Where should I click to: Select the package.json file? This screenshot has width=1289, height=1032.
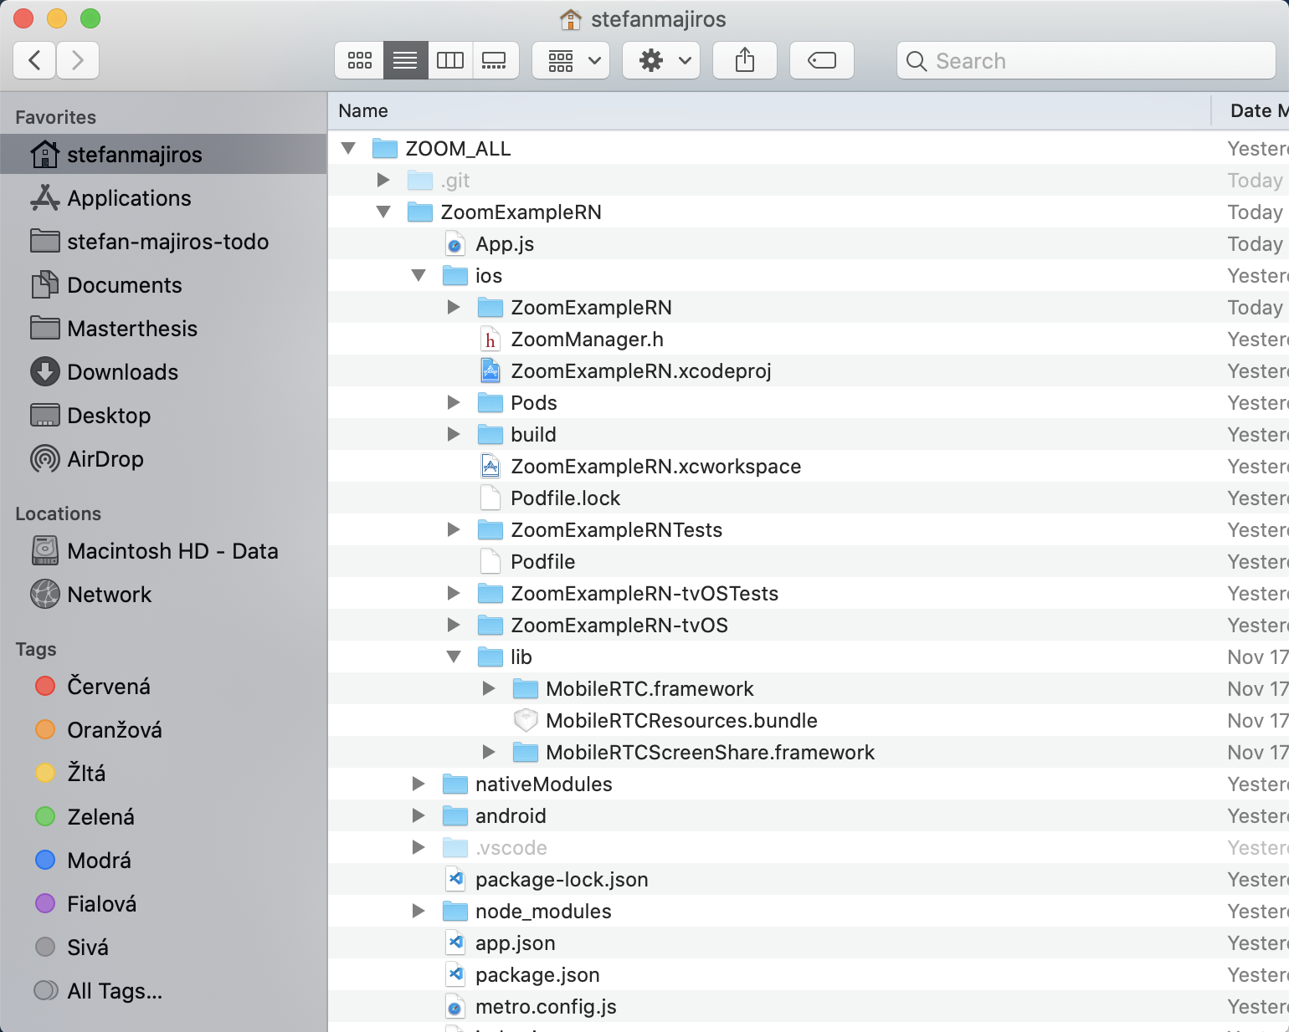(x=809, y=975)
